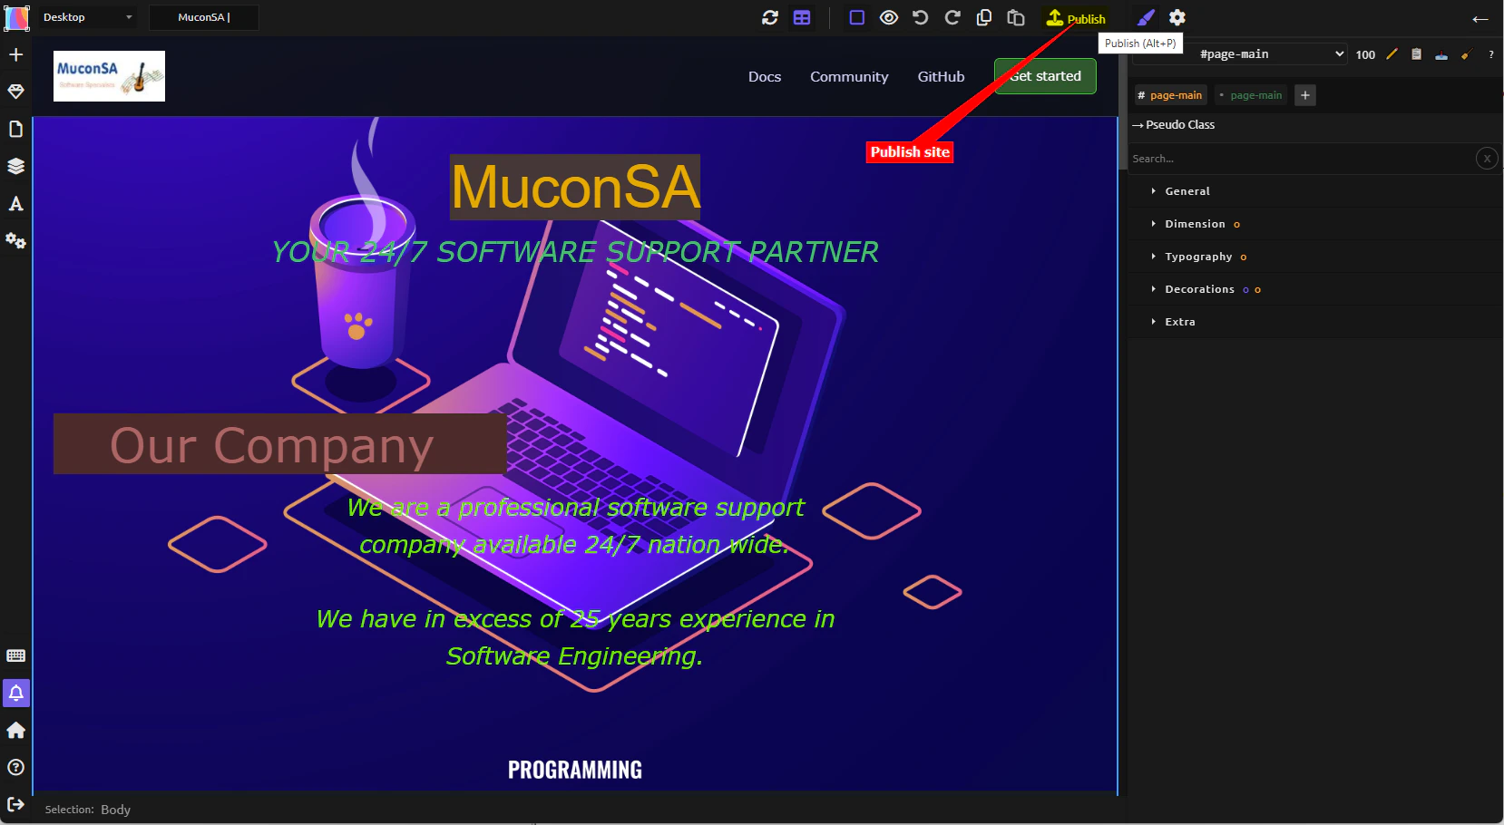The width and height of the screenshot is (1504, 825).
Task: Expand the Decorations section
Action: pyautogui.click(x=1199, y=289)
